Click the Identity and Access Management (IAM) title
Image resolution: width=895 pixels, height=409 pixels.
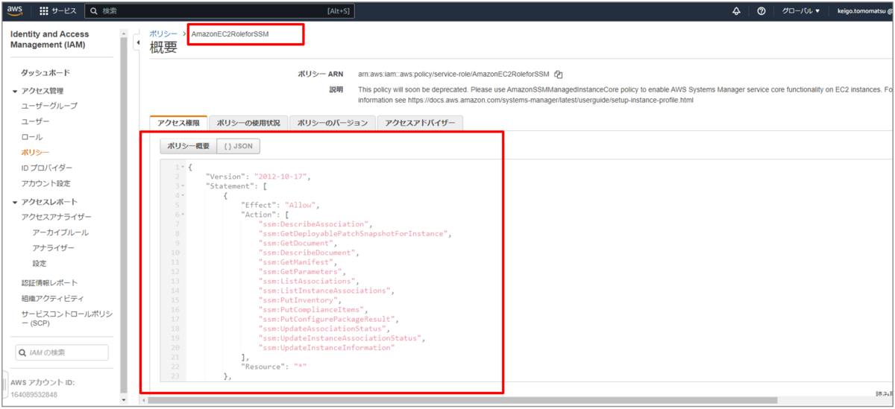[x=49, y=39]
